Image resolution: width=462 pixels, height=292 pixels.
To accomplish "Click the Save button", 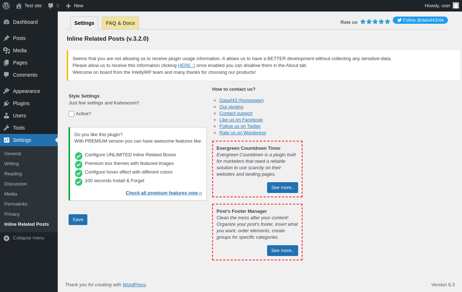I will (x=78, y=220).
